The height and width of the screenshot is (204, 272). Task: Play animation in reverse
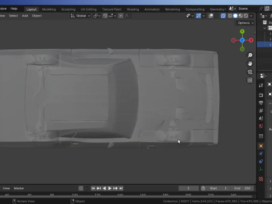pos(104,188)
